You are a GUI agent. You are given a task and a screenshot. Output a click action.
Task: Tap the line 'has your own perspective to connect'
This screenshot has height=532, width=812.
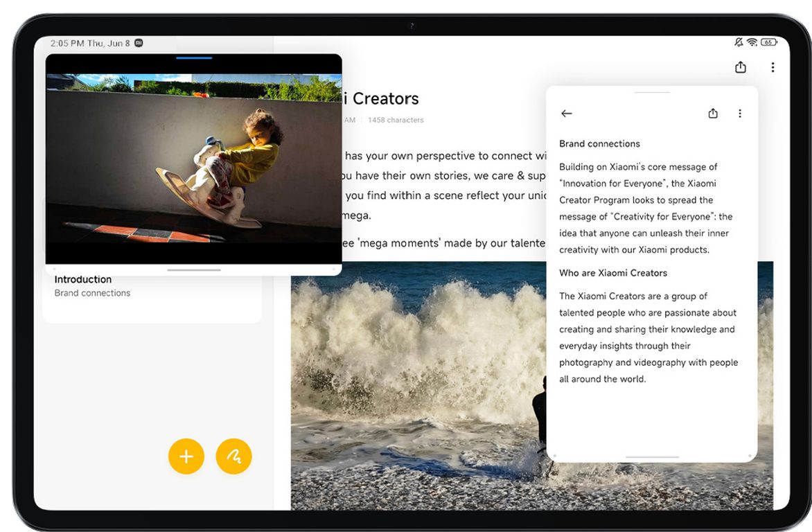click(445, 156)
